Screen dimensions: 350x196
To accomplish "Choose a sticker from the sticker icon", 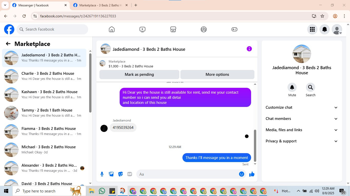I will [120, 174].
